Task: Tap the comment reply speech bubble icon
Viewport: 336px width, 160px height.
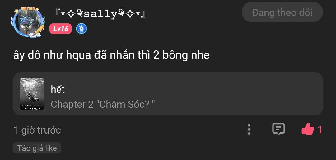Action: (x=278, y=129)
